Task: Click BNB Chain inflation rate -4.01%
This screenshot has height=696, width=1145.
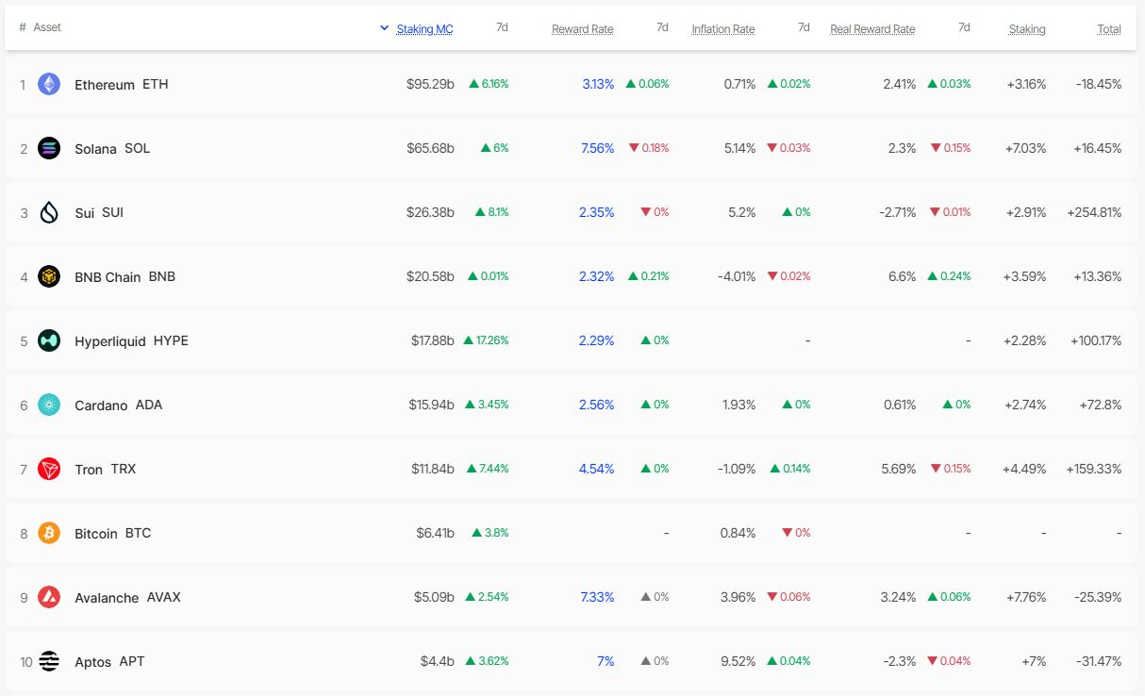Action: point(737,276)
